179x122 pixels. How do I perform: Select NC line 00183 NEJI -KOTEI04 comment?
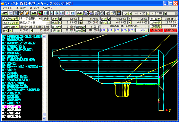point(22,67)
